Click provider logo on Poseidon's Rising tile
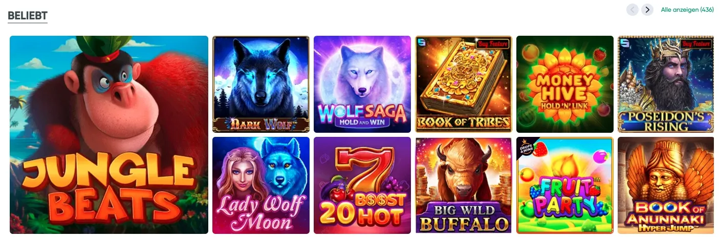The image size is (719, 239). tap(622, 41)
